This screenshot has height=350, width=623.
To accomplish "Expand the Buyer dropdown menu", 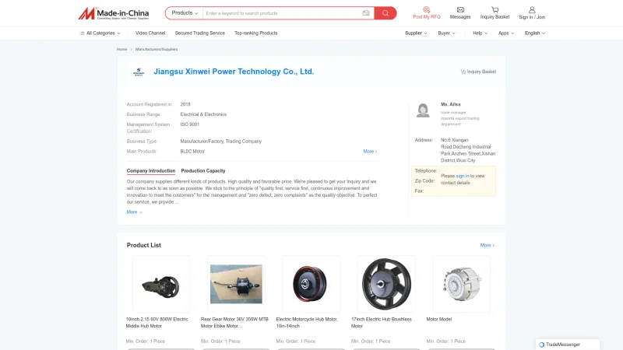I will (446, 33).
